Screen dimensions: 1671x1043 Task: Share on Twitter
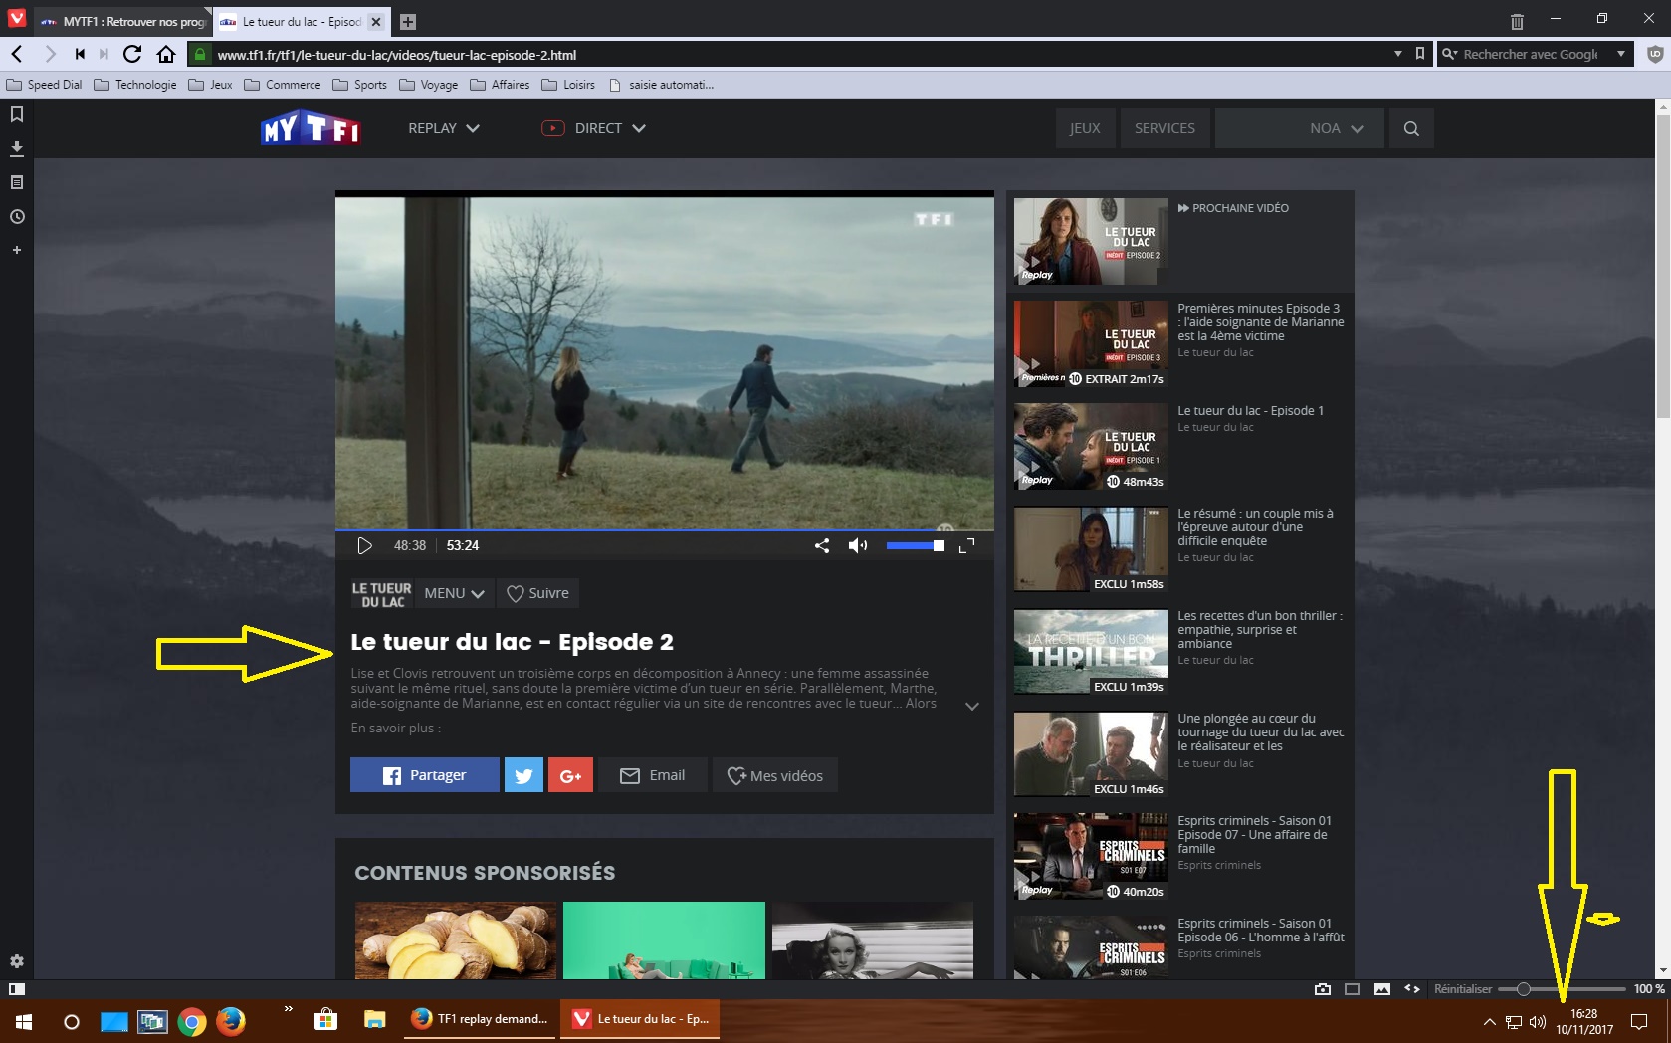pos(523,775)
